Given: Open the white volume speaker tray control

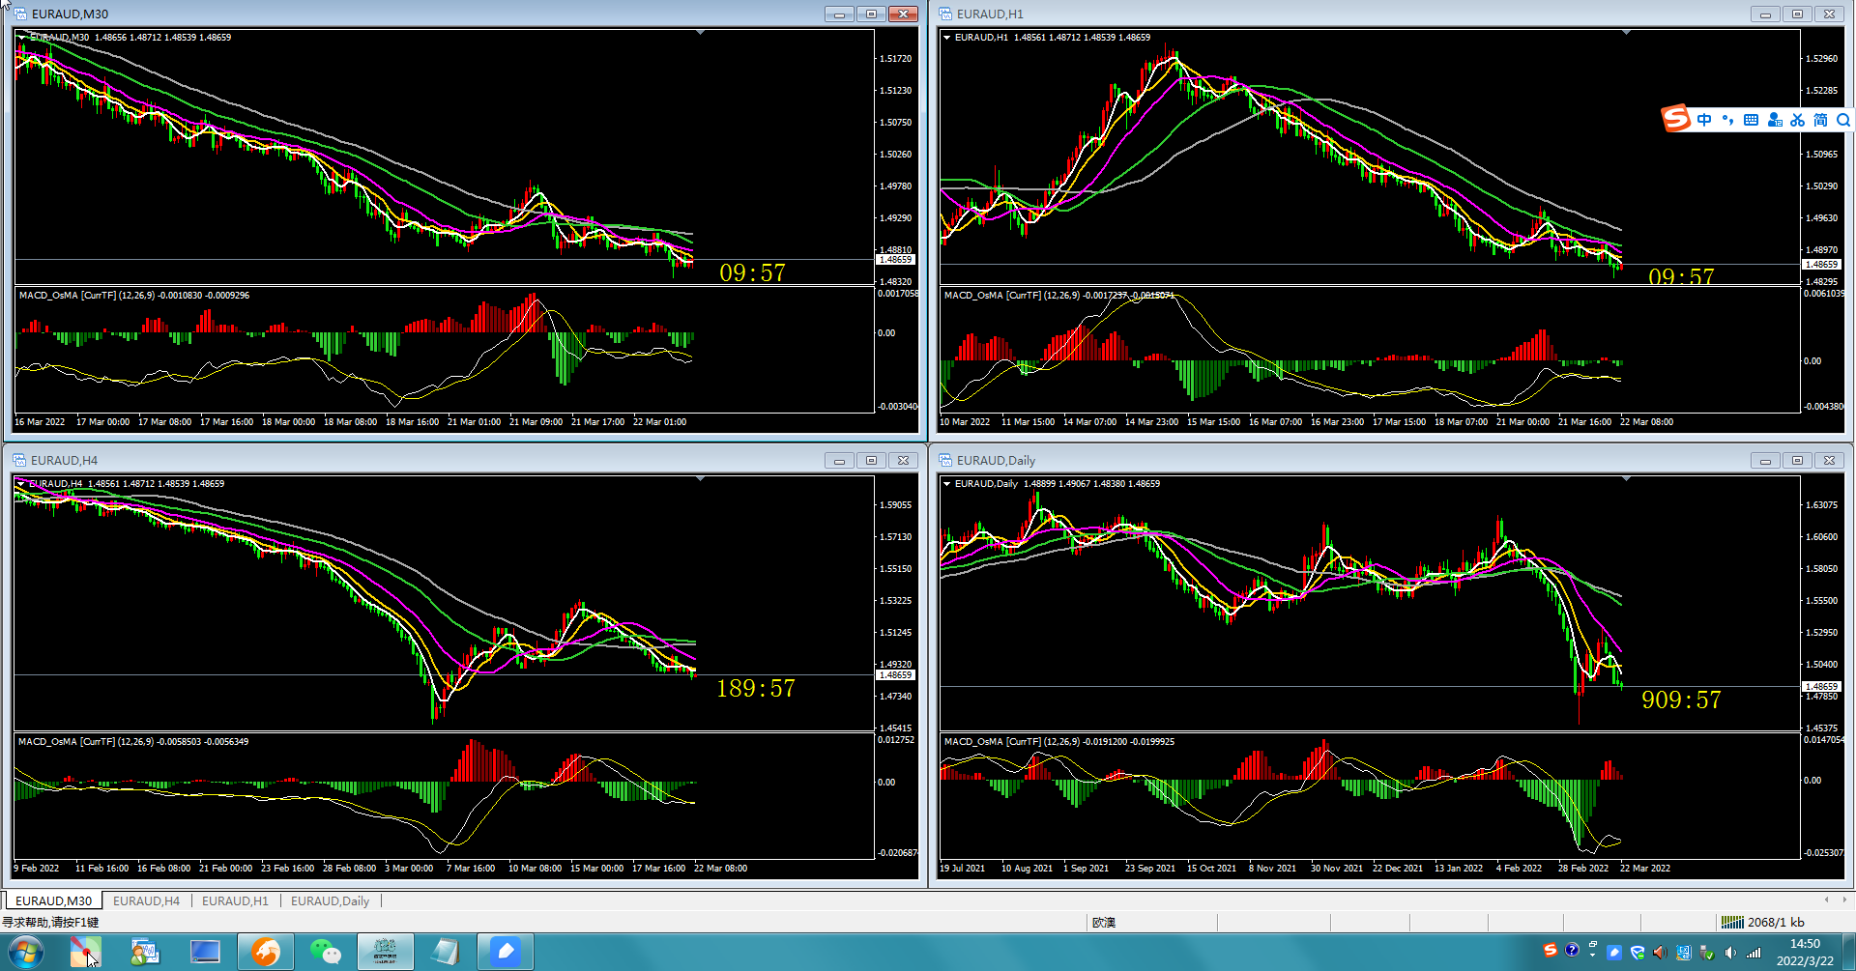Looking at the screenshot, I should (x=1730, y=953).
